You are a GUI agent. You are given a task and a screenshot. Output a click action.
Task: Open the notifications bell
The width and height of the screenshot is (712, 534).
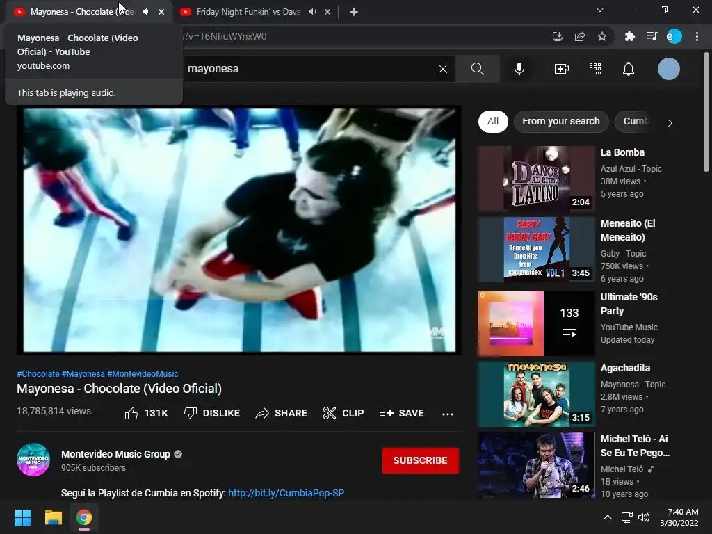click(x=629, y=69)
